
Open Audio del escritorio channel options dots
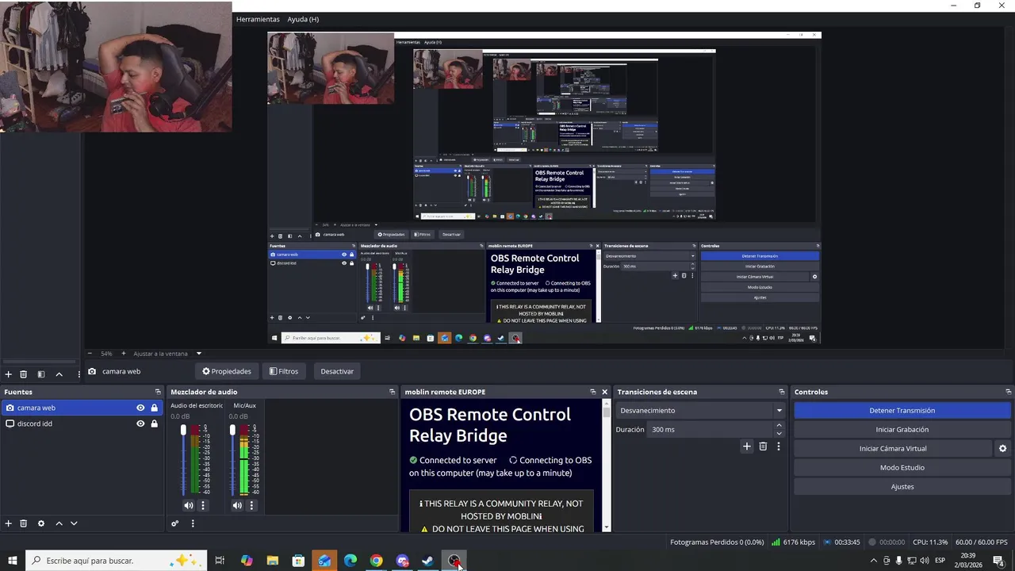pos(203,505)
